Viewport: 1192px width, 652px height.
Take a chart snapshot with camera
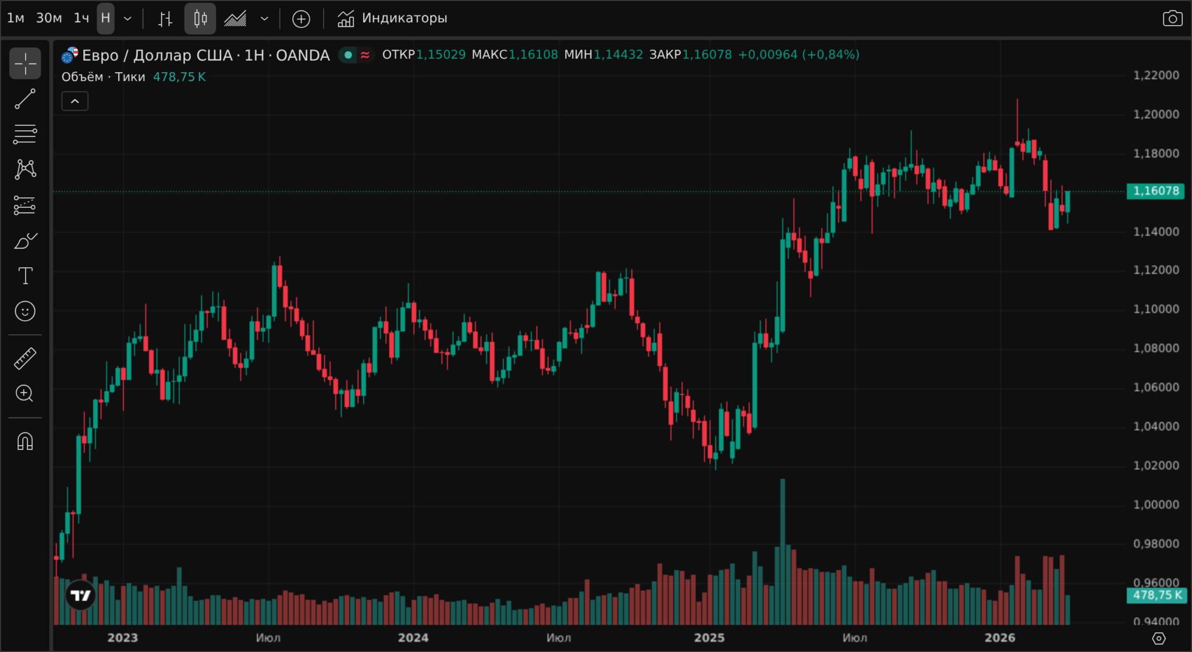(1172, 19)
